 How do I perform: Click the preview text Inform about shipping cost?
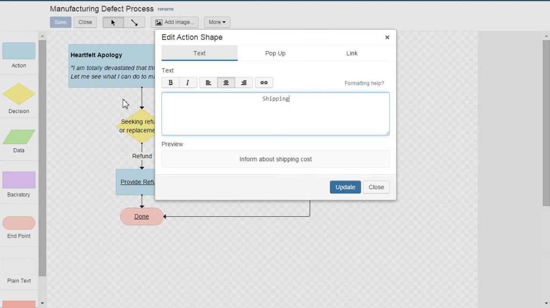tap(275, 159)
